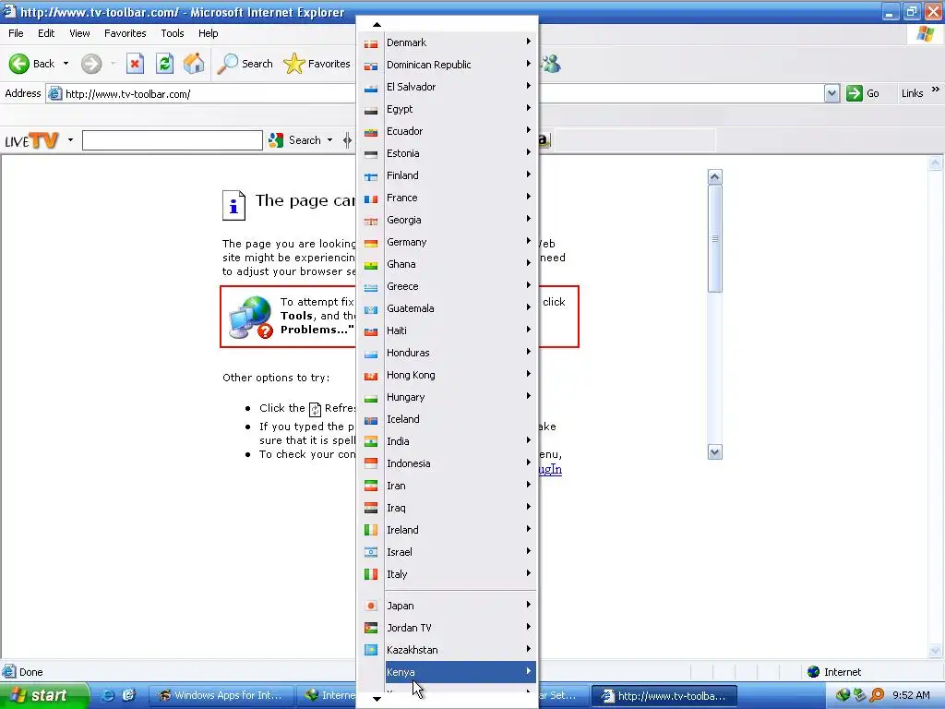The image size is (945, 709).
Task: Open the Edit menu
Action: [46, 33]
